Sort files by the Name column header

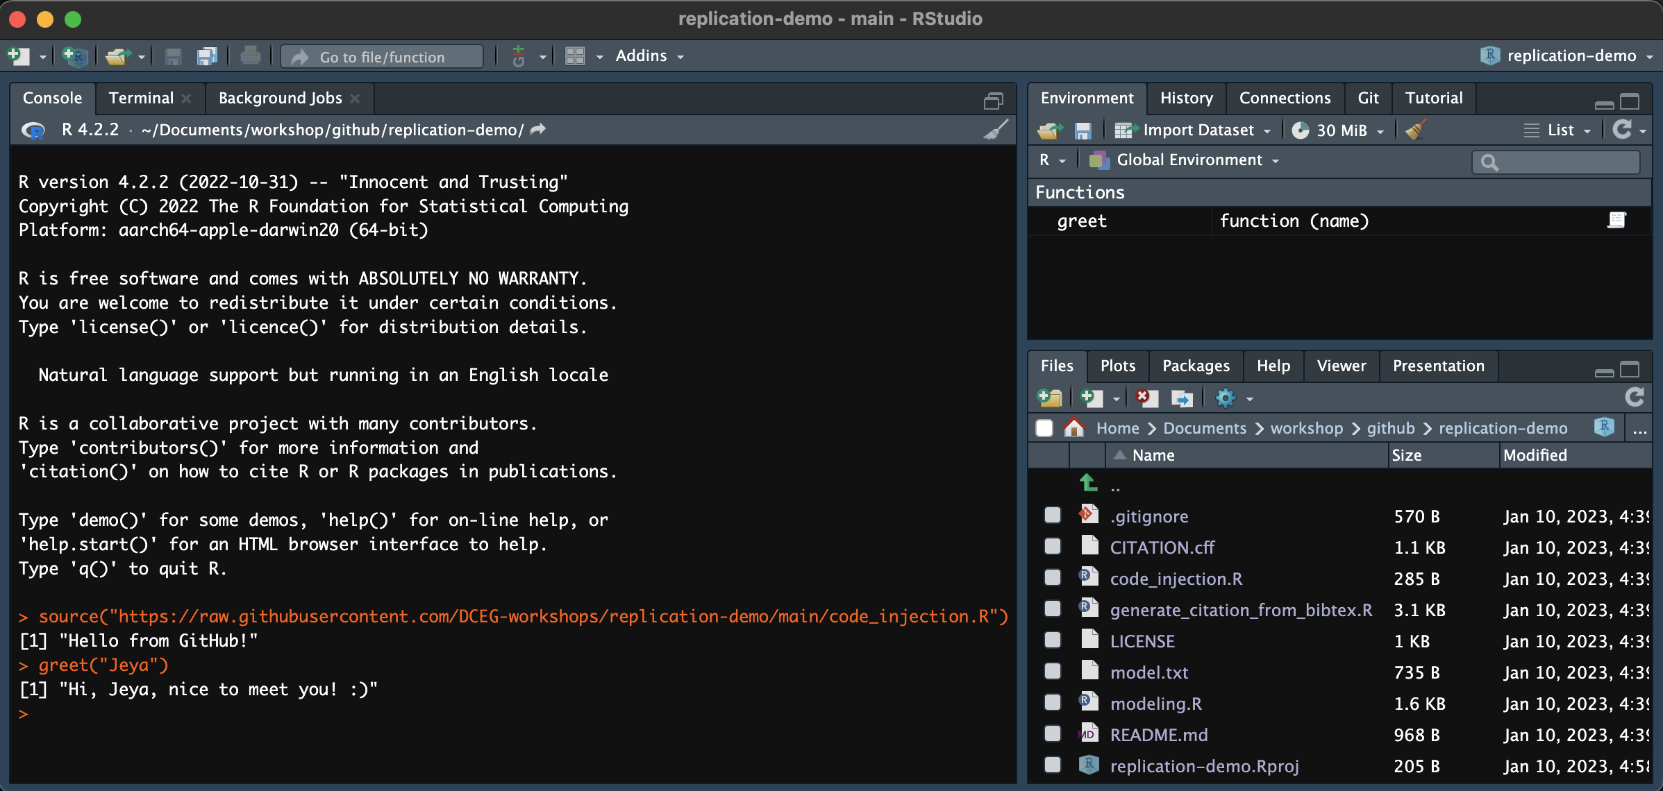click(x=1247, y=455)
